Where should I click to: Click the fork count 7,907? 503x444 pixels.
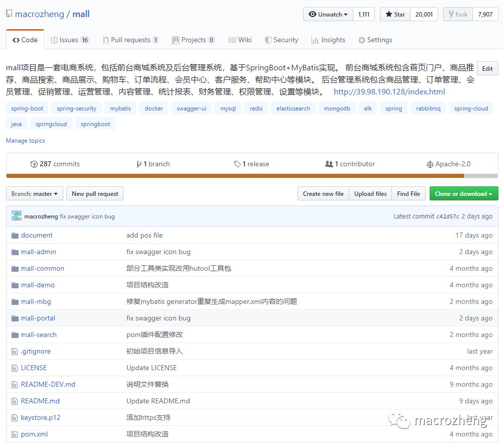click(485, 14)
